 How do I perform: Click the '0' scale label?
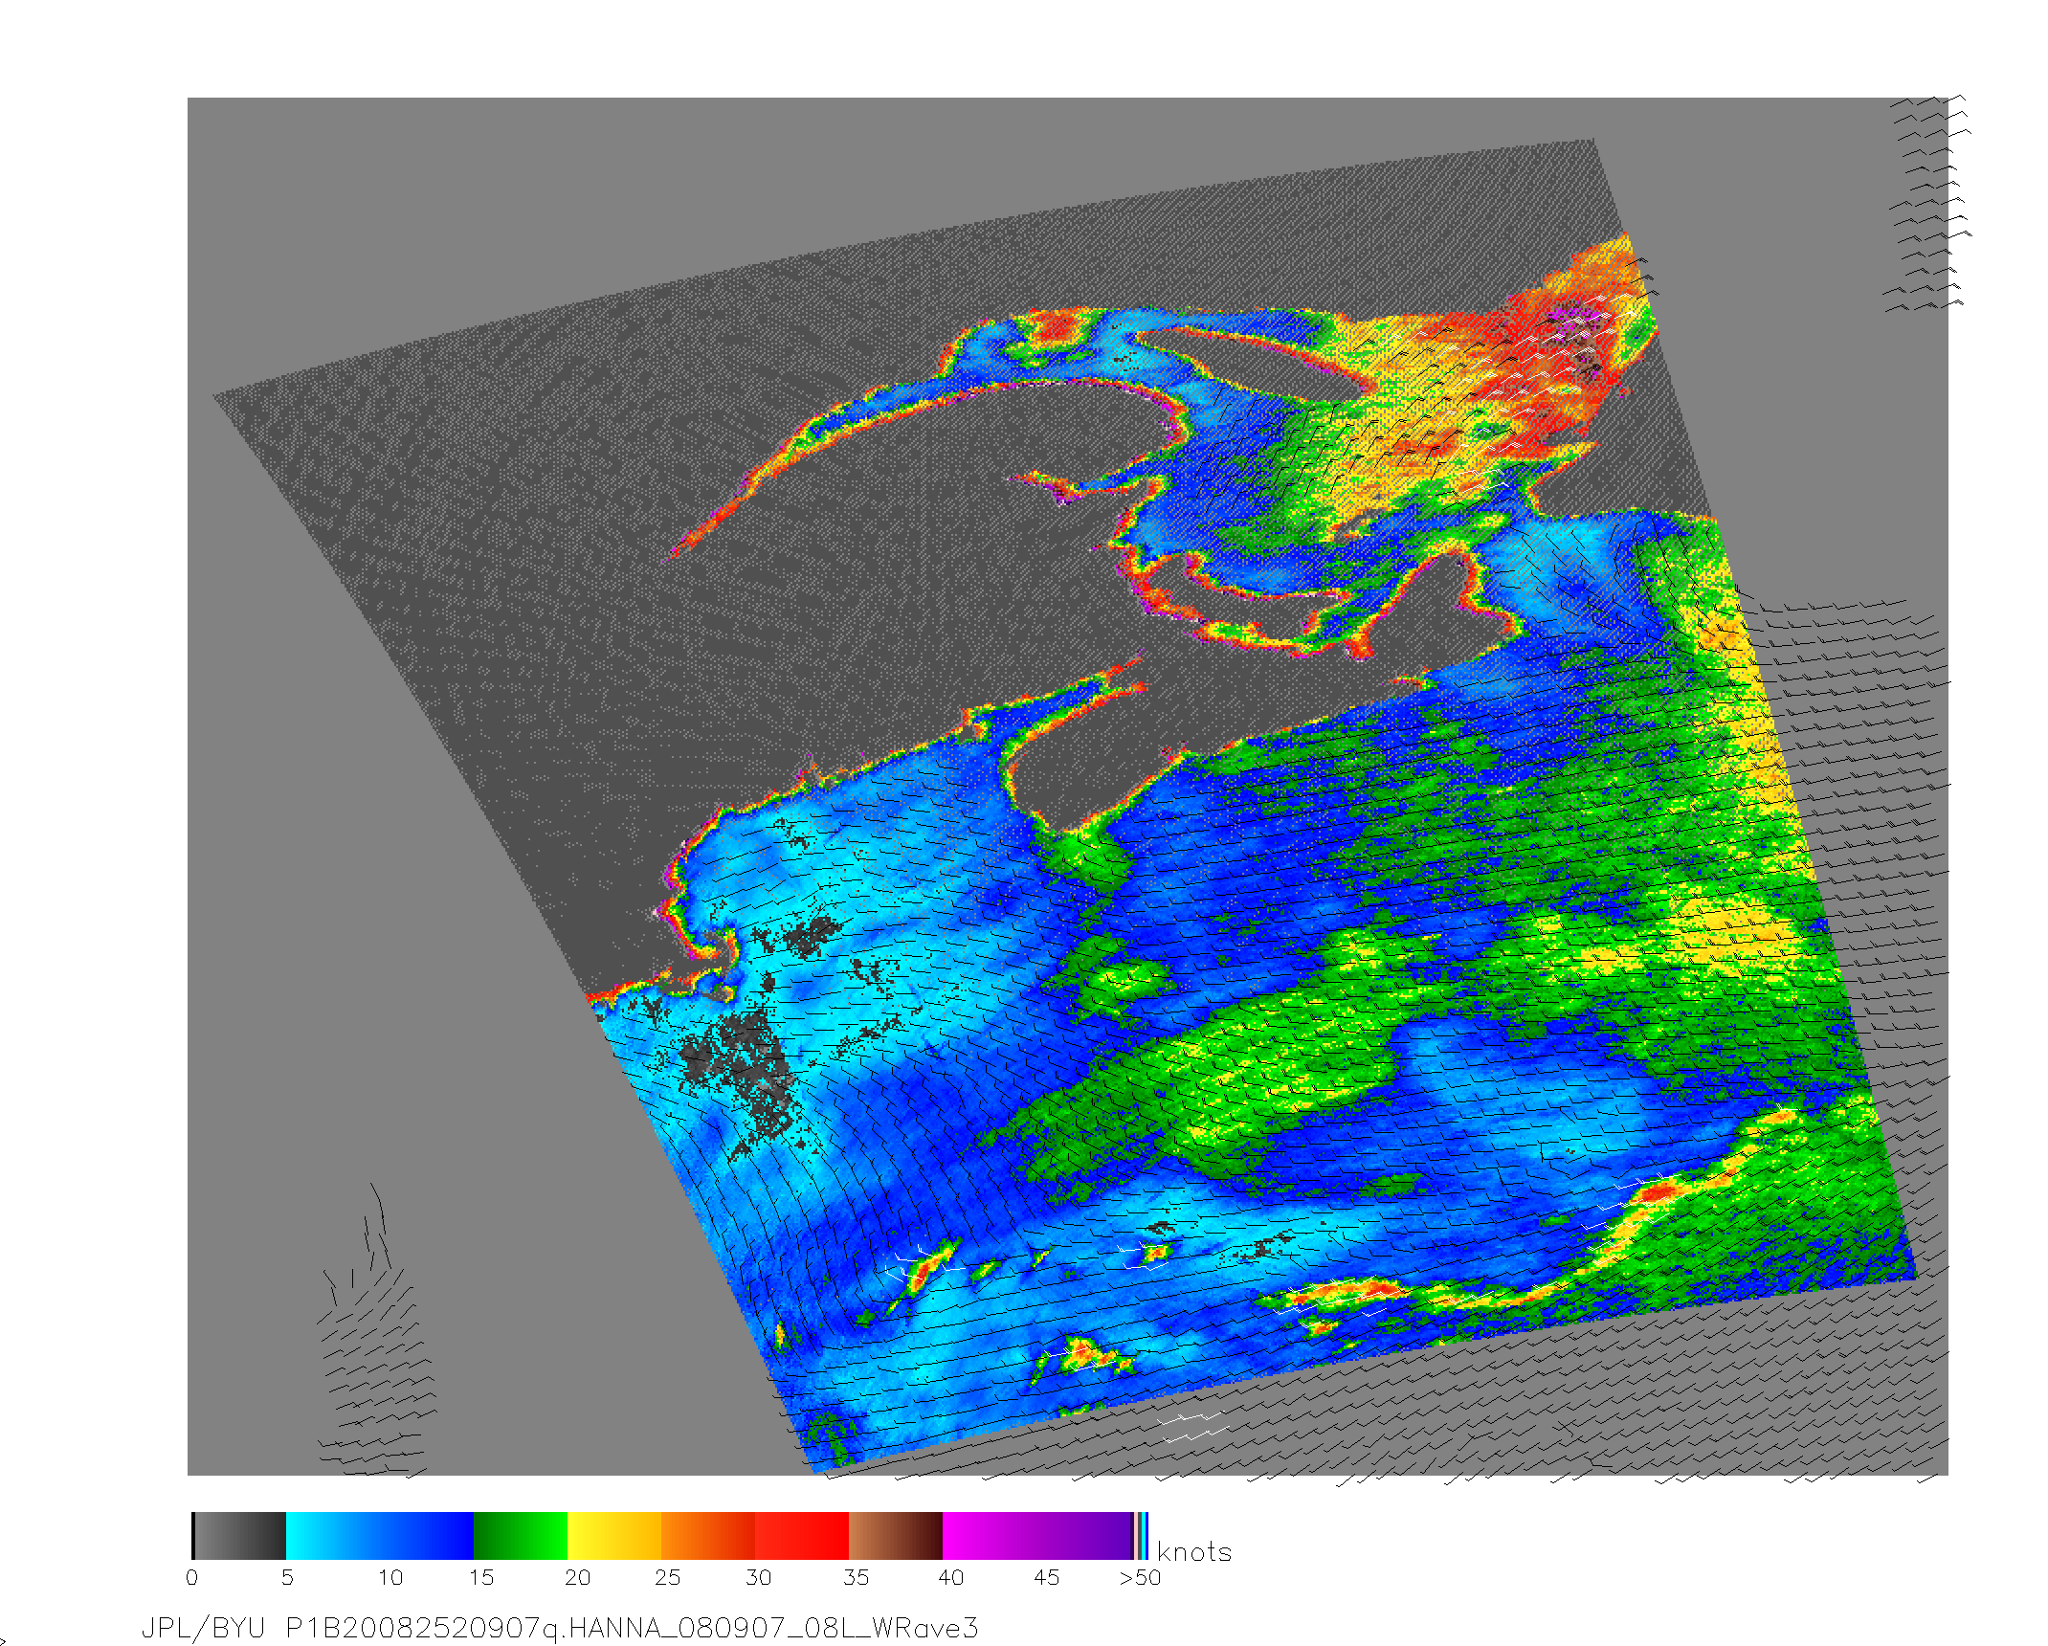(192, 1578)
